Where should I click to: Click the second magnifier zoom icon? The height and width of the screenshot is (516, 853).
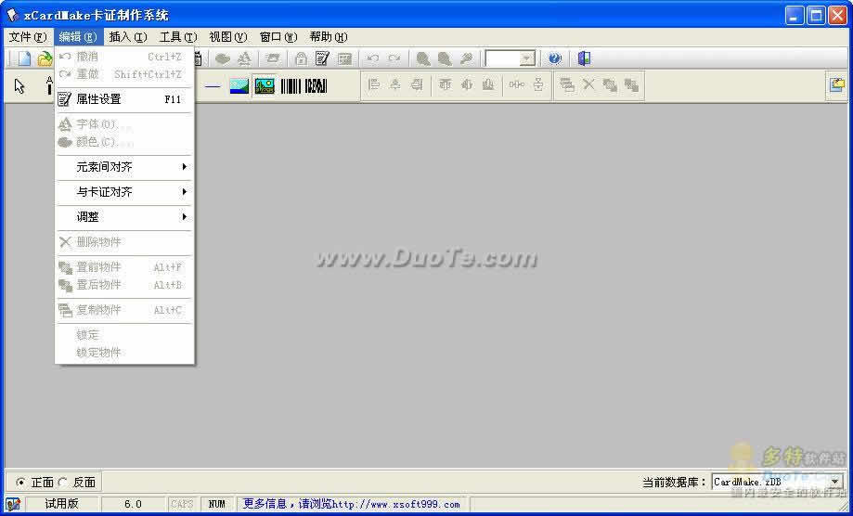point(445,58)
